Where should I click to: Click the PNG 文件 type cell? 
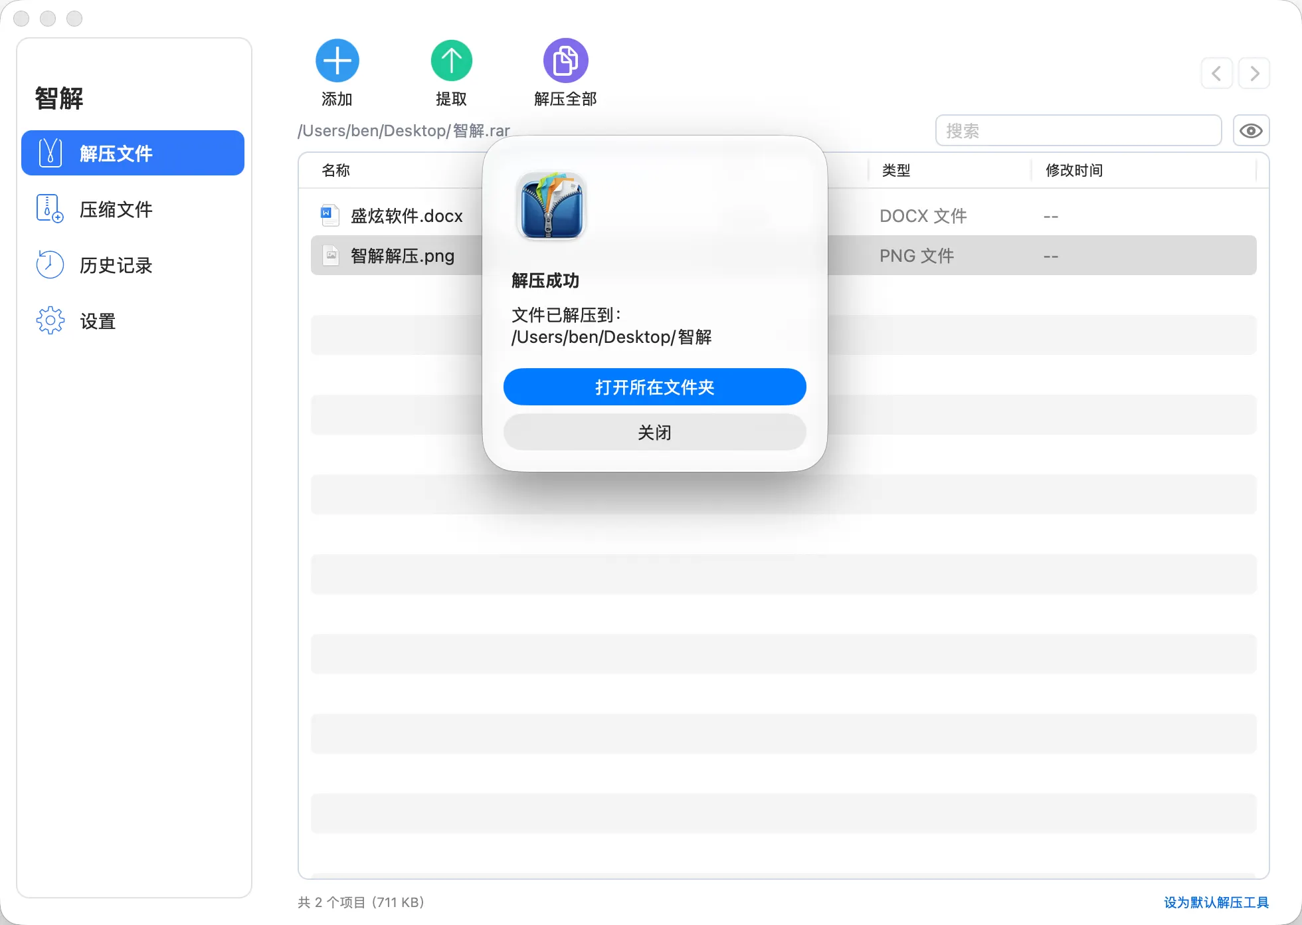[x=917, y=256]
